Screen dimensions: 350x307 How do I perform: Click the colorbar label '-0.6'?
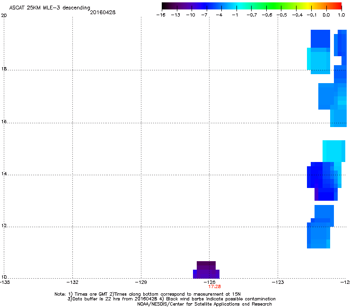267,15
